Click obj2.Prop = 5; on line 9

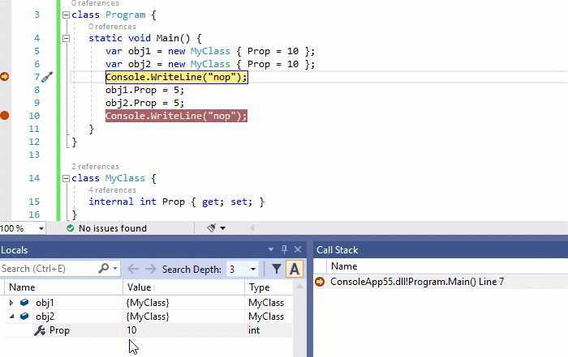pyautogui.click(x=145, y=103)
